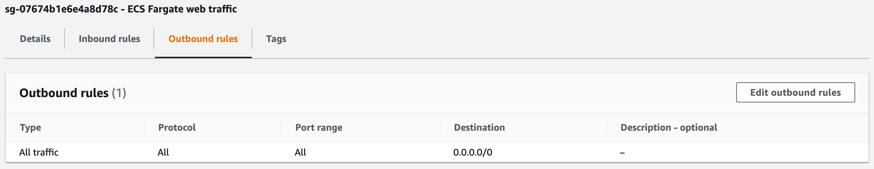Click the security group ID title text
Screen dimensions: 874x169
click(x=61, y=9)
